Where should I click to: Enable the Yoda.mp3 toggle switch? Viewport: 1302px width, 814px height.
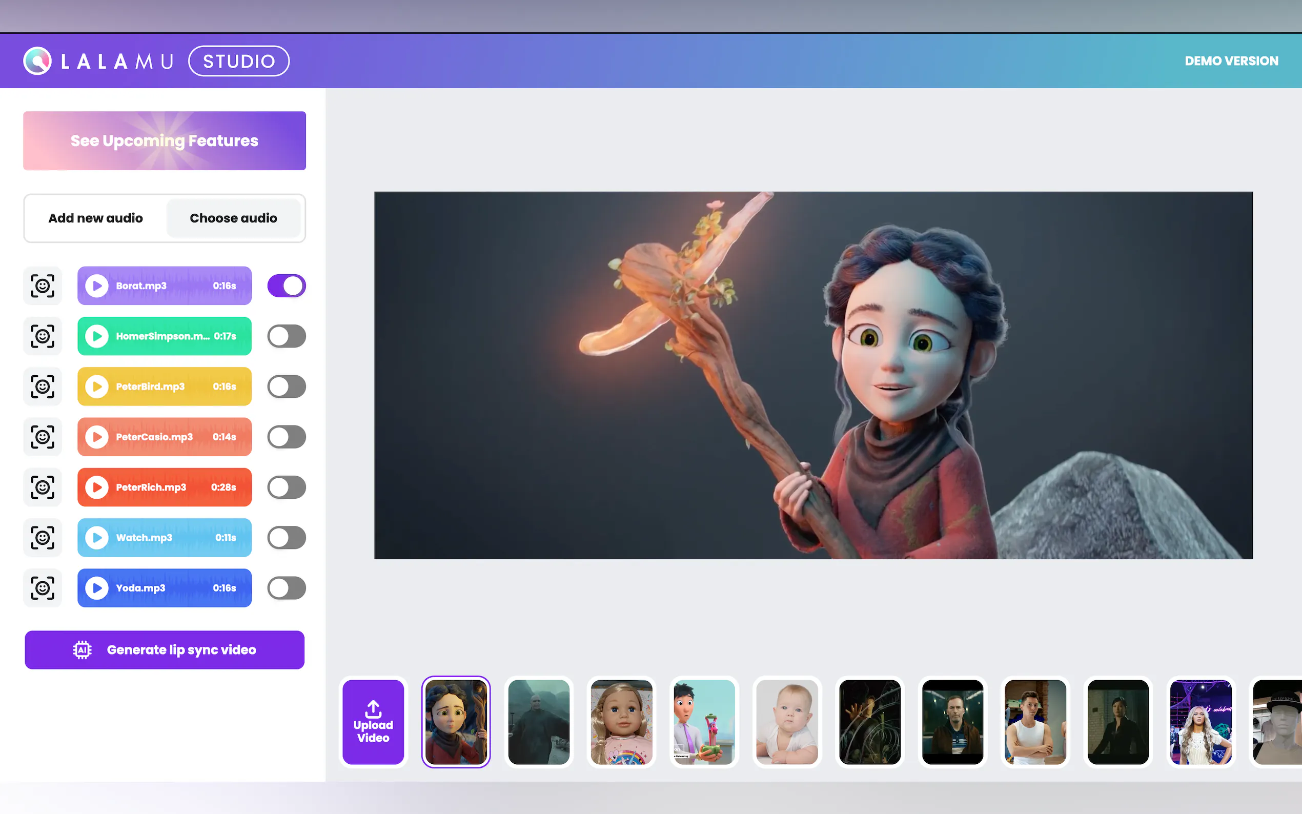(287, 588)
